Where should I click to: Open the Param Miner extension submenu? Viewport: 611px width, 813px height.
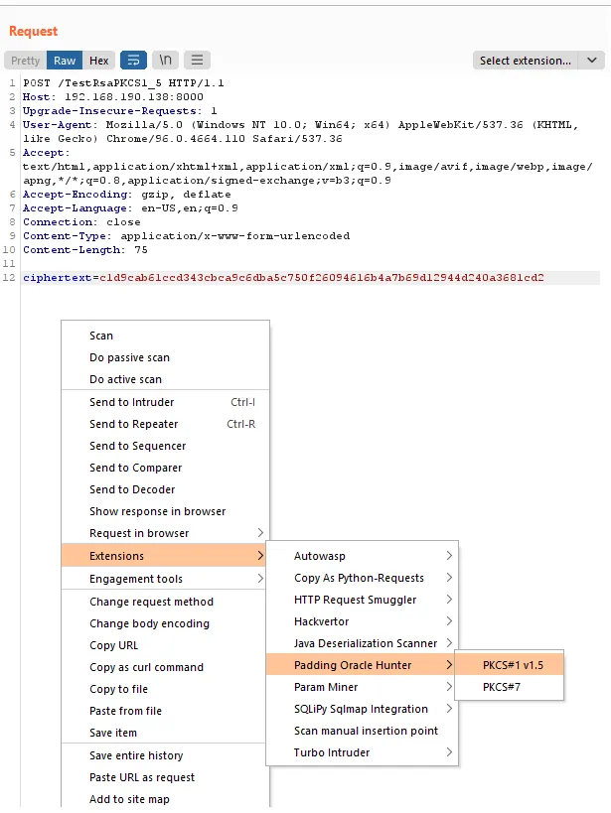pos(326,687)
